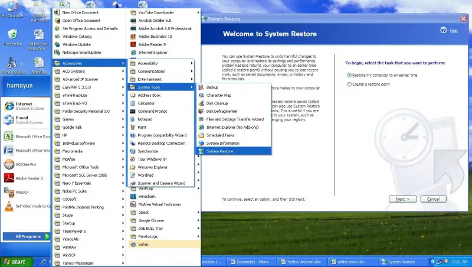Viewport: 472px width, 267px height.
Task: Expand YouTube Downloader folder
Action: (x=165, y=12)
